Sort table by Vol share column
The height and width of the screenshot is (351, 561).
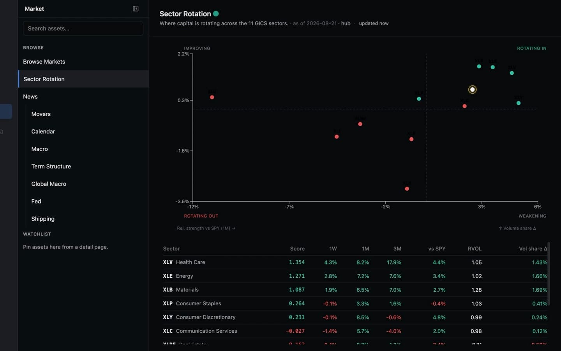(x=533, y=248)
